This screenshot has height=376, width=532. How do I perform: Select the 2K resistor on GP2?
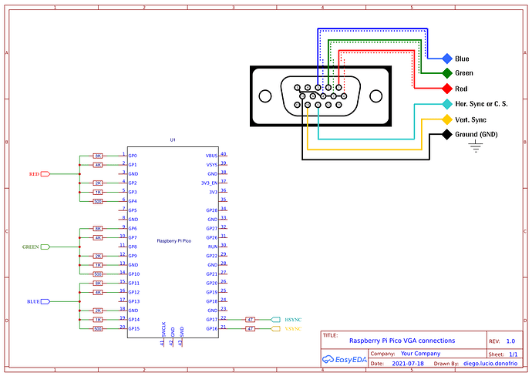tap(98, 183)
